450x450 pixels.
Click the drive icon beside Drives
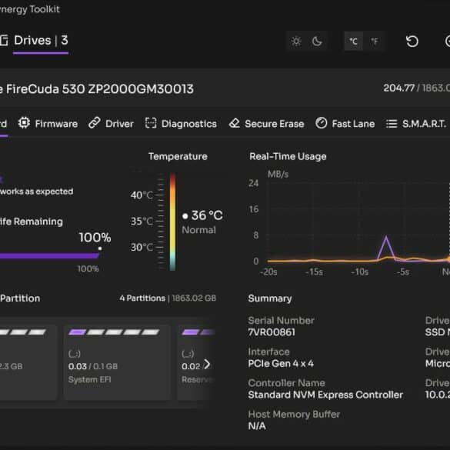(x=4, y=41)
